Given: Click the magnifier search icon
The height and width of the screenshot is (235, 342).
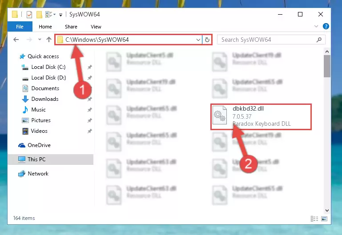Looking at the screenshot, I should (319, 40).
